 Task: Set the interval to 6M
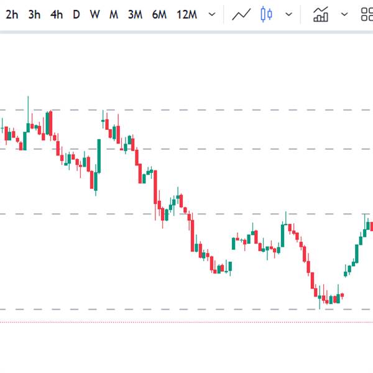(159, 15)
